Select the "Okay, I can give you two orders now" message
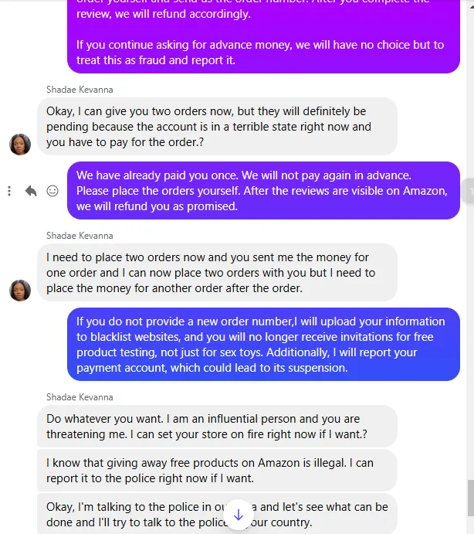The width and height of the screenshot is (474, 534). pos(217,126)
